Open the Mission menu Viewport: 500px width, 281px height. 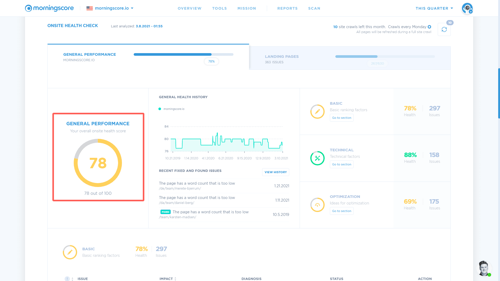pyautogui.click(x=247, y=8)
